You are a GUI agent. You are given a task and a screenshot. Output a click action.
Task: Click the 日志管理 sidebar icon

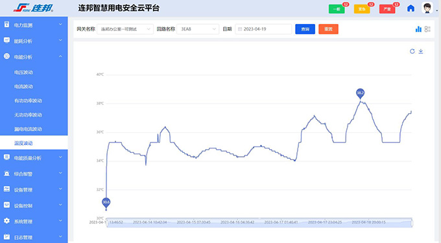(x=6, y=237)
